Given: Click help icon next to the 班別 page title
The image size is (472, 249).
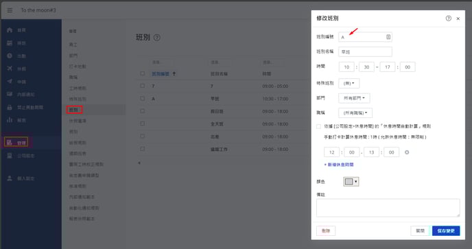Looking at the screenshot, I should click(x=157, y=38).
